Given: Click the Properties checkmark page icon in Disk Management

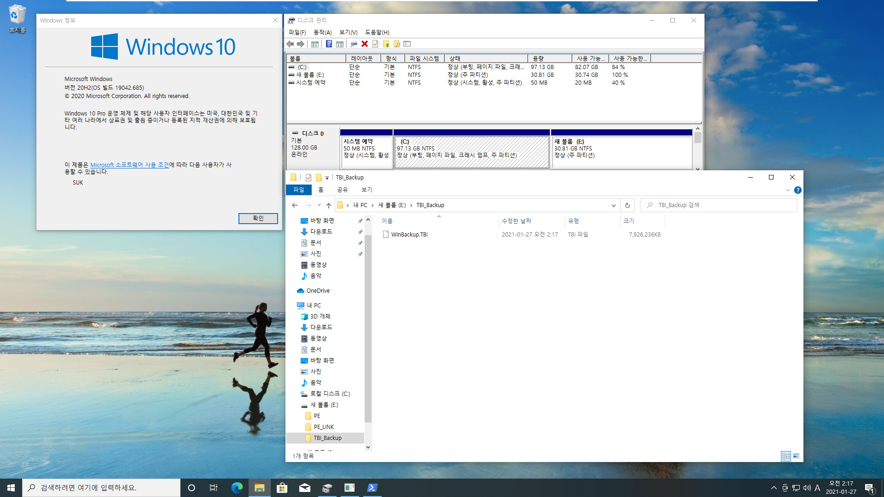Looking at the screenshot, I should pos(375,44).
